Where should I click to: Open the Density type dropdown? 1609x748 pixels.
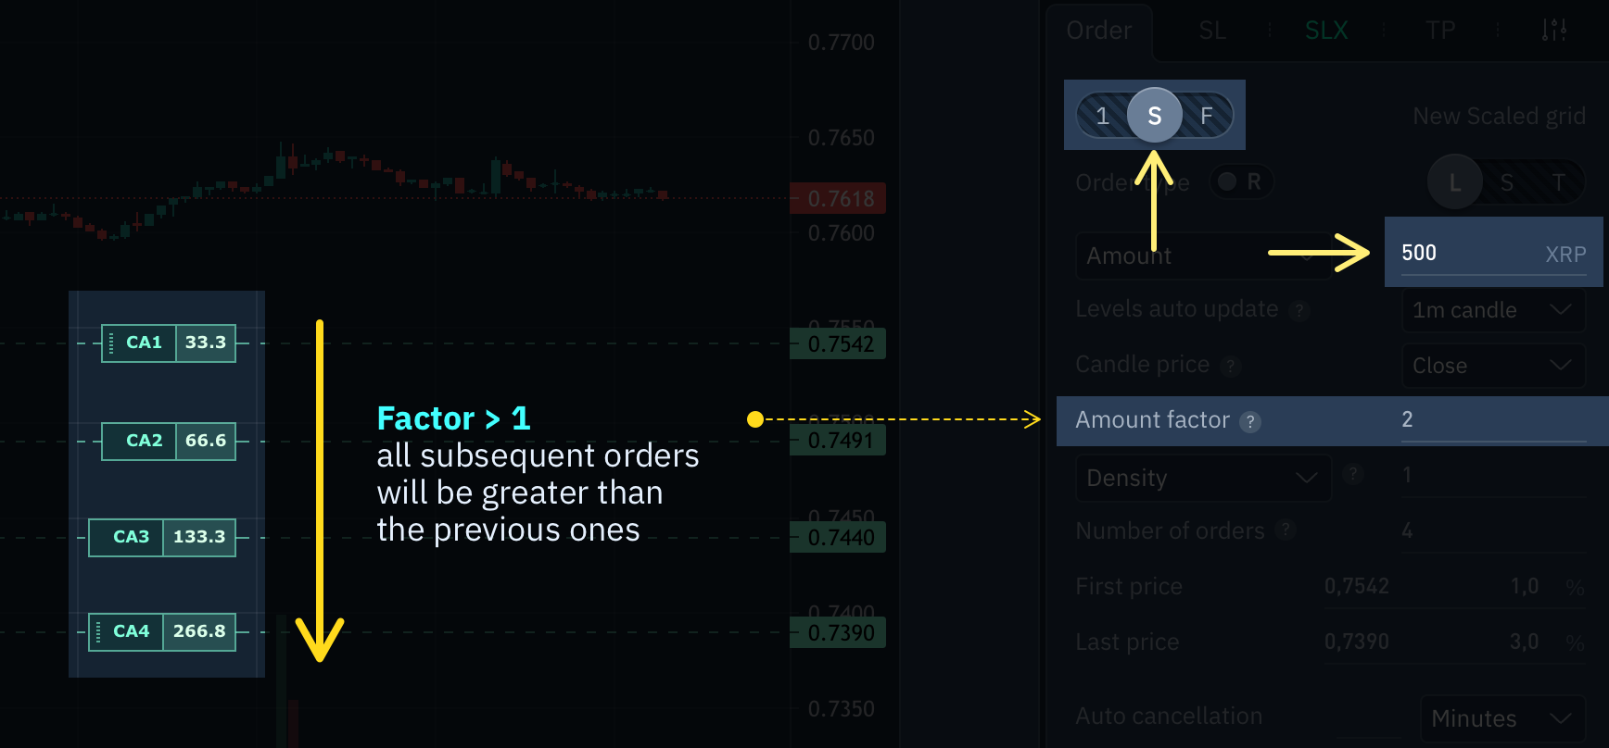tap(1203, 478)
